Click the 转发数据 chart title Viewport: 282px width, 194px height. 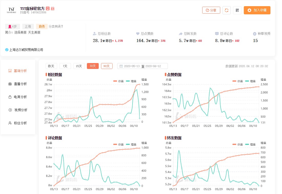click(x=174, y=138)
